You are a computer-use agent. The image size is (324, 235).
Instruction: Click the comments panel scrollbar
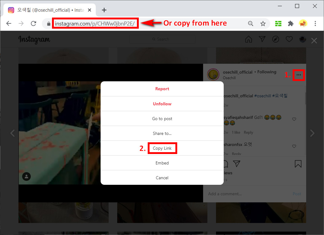click(x=306, y=99)
